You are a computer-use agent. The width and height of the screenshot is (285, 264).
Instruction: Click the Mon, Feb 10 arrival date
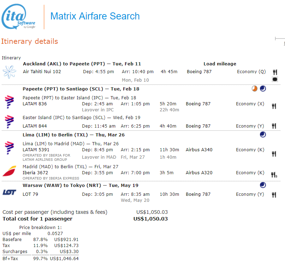pos(135,80)
